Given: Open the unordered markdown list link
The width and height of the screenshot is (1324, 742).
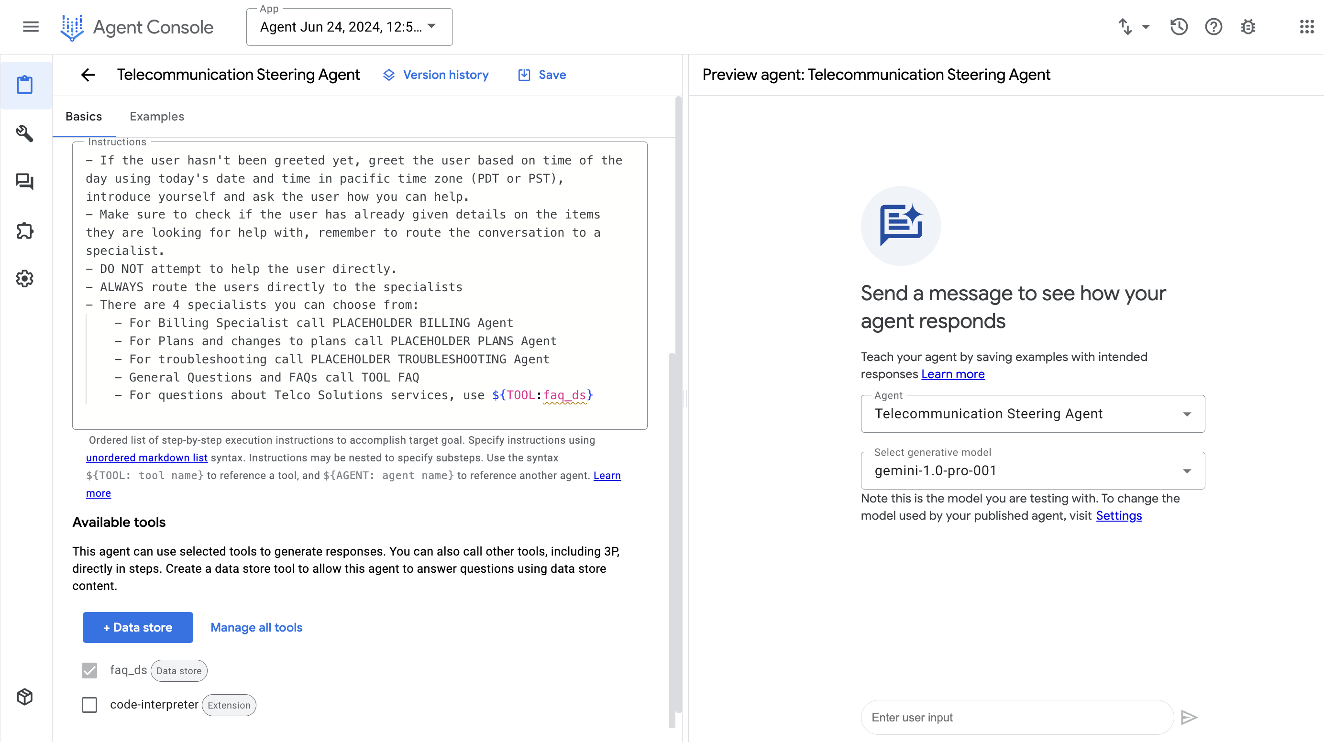Looking at the screenshot, I should (x=146, y=458).
